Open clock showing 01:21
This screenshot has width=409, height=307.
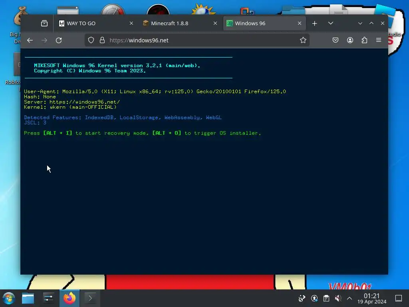(372, 298)
